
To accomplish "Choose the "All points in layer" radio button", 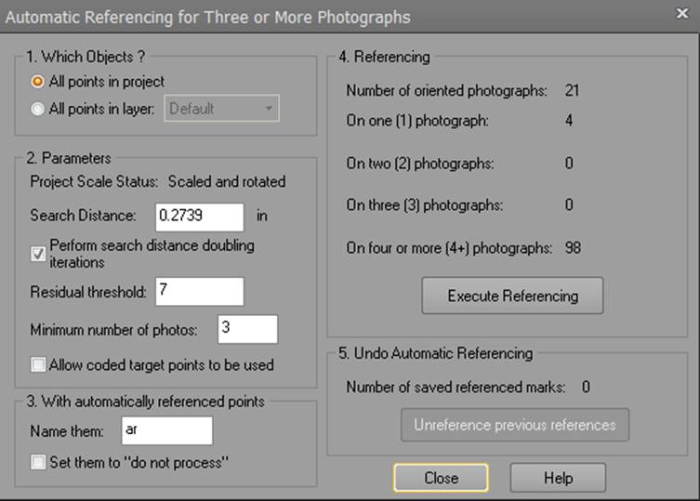I will click(38, 109).
